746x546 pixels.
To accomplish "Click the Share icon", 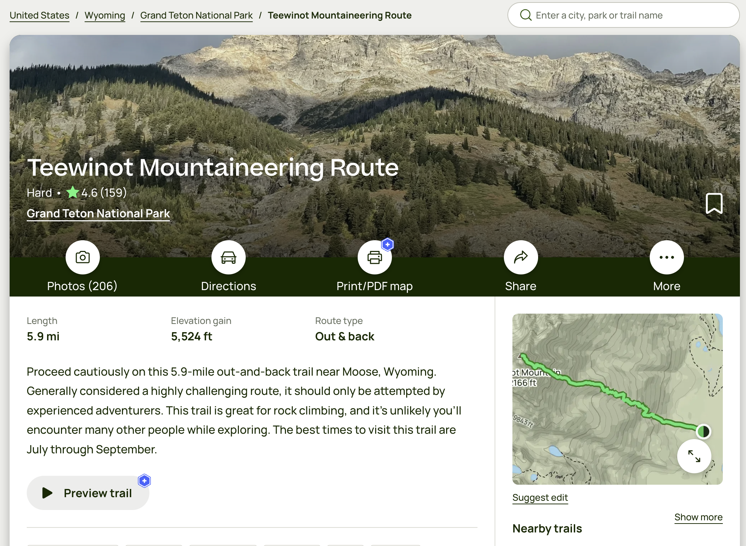I will pos(520,257).
